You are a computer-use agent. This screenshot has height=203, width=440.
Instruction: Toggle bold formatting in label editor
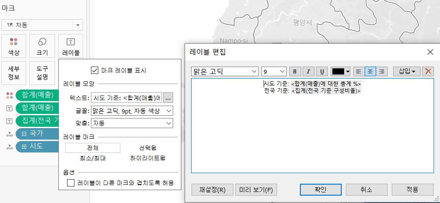point(295,71)
